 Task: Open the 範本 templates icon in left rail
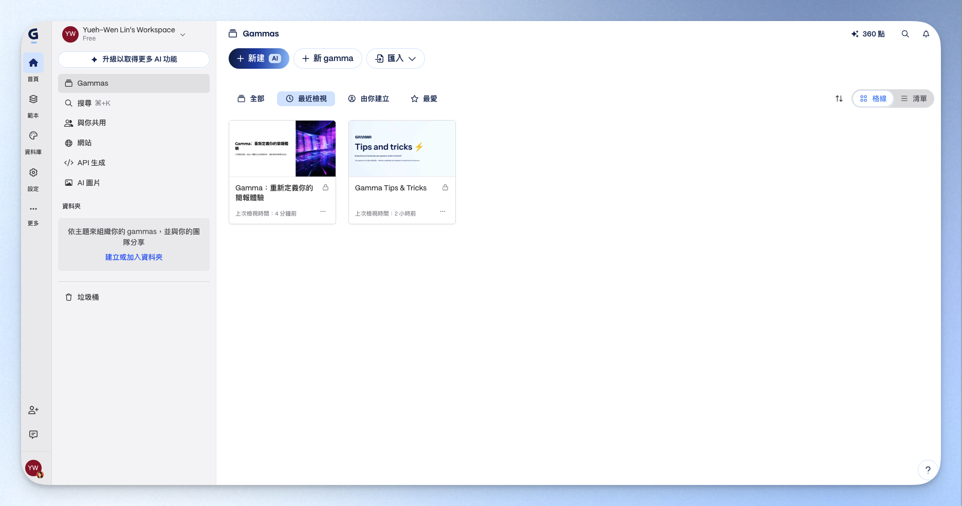[33, 100]
